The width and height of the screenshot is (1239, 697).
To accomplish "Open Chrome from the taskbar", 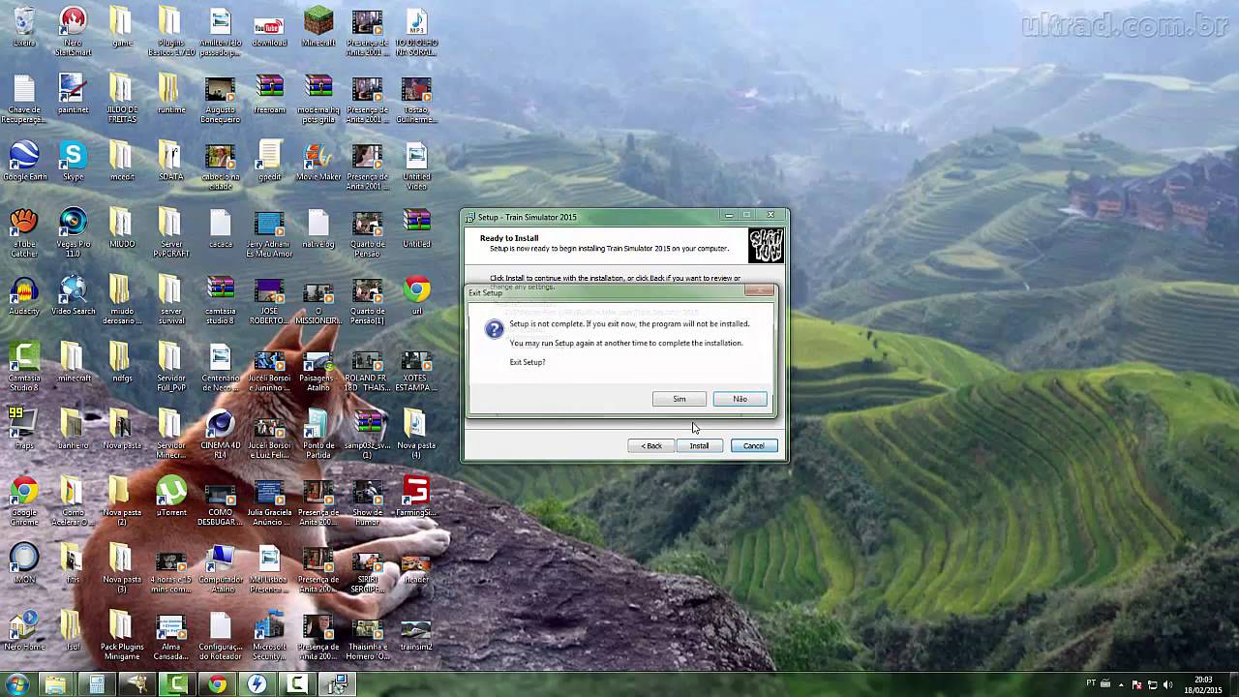I will (217, 684).
